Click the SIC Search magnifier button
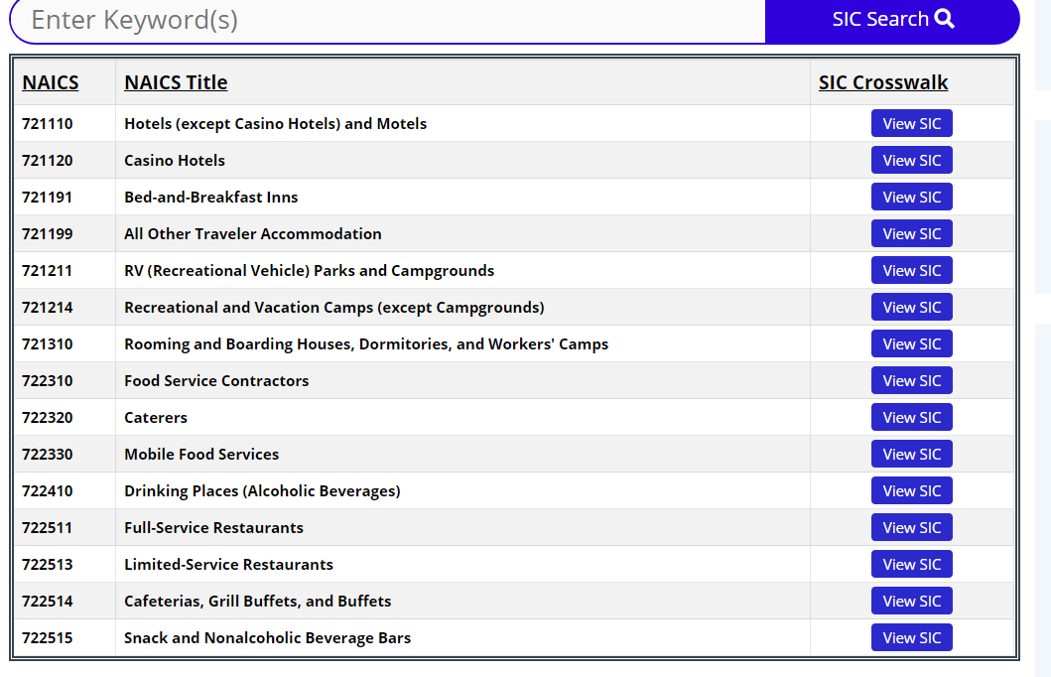The image size is (1051, 677). 892,20
